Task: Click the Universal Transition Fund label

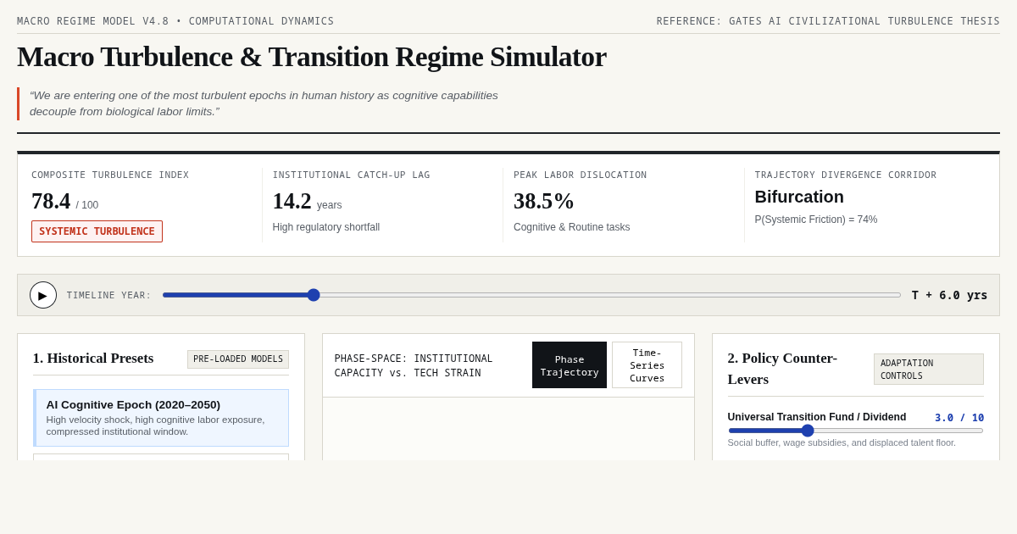Action: [817, 417]
